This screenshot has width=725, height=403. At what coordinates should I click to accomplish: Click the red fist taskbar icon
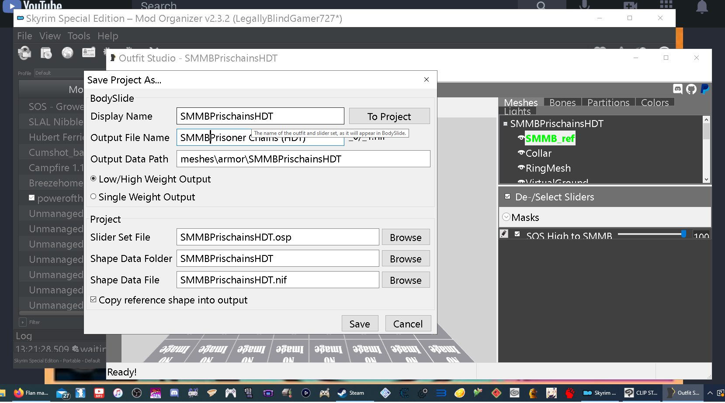coord(570,393)
